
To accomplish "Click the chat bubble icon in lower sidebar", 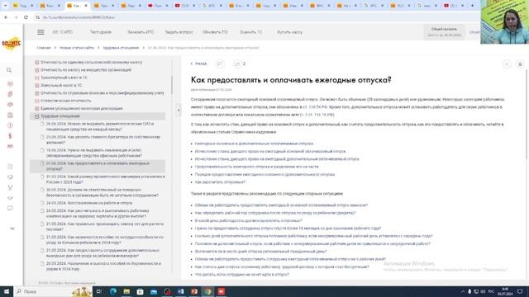I will 10,208.
